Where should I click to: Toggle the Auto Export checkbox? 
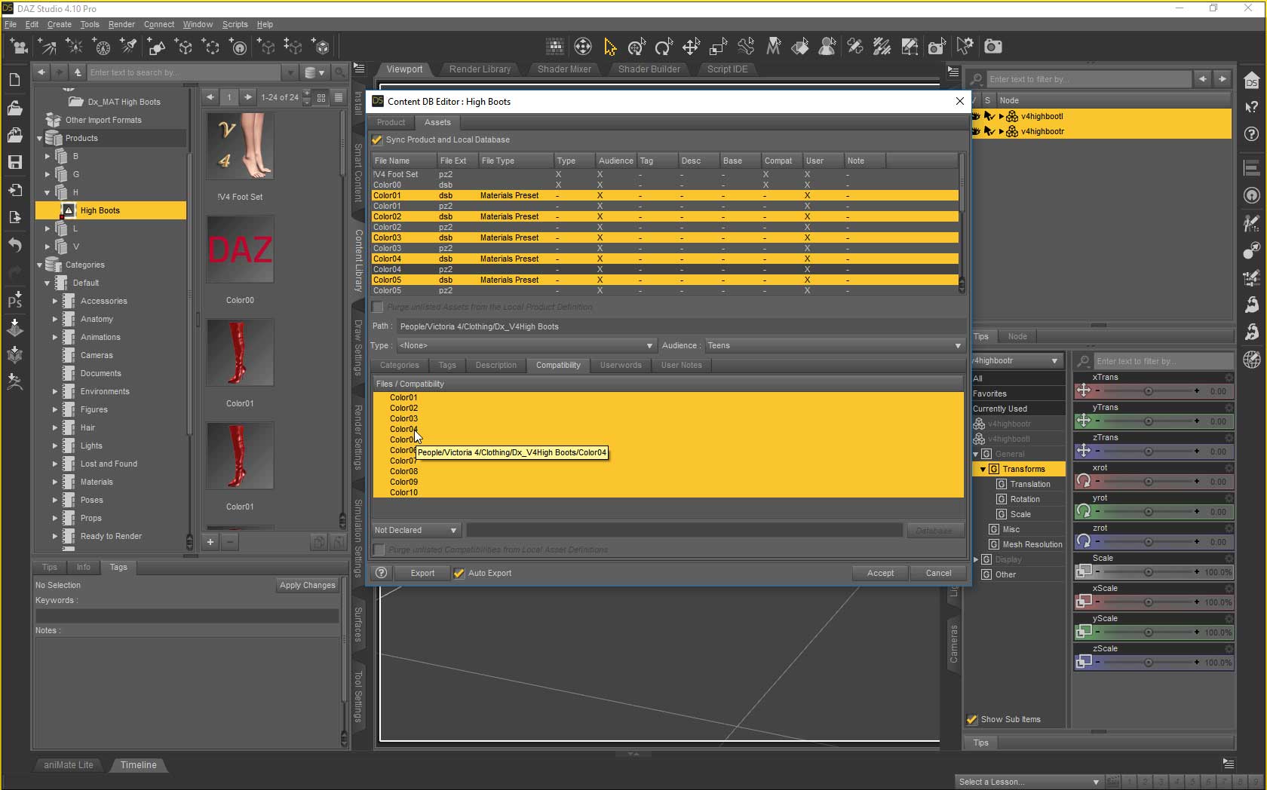coord(459,574)
